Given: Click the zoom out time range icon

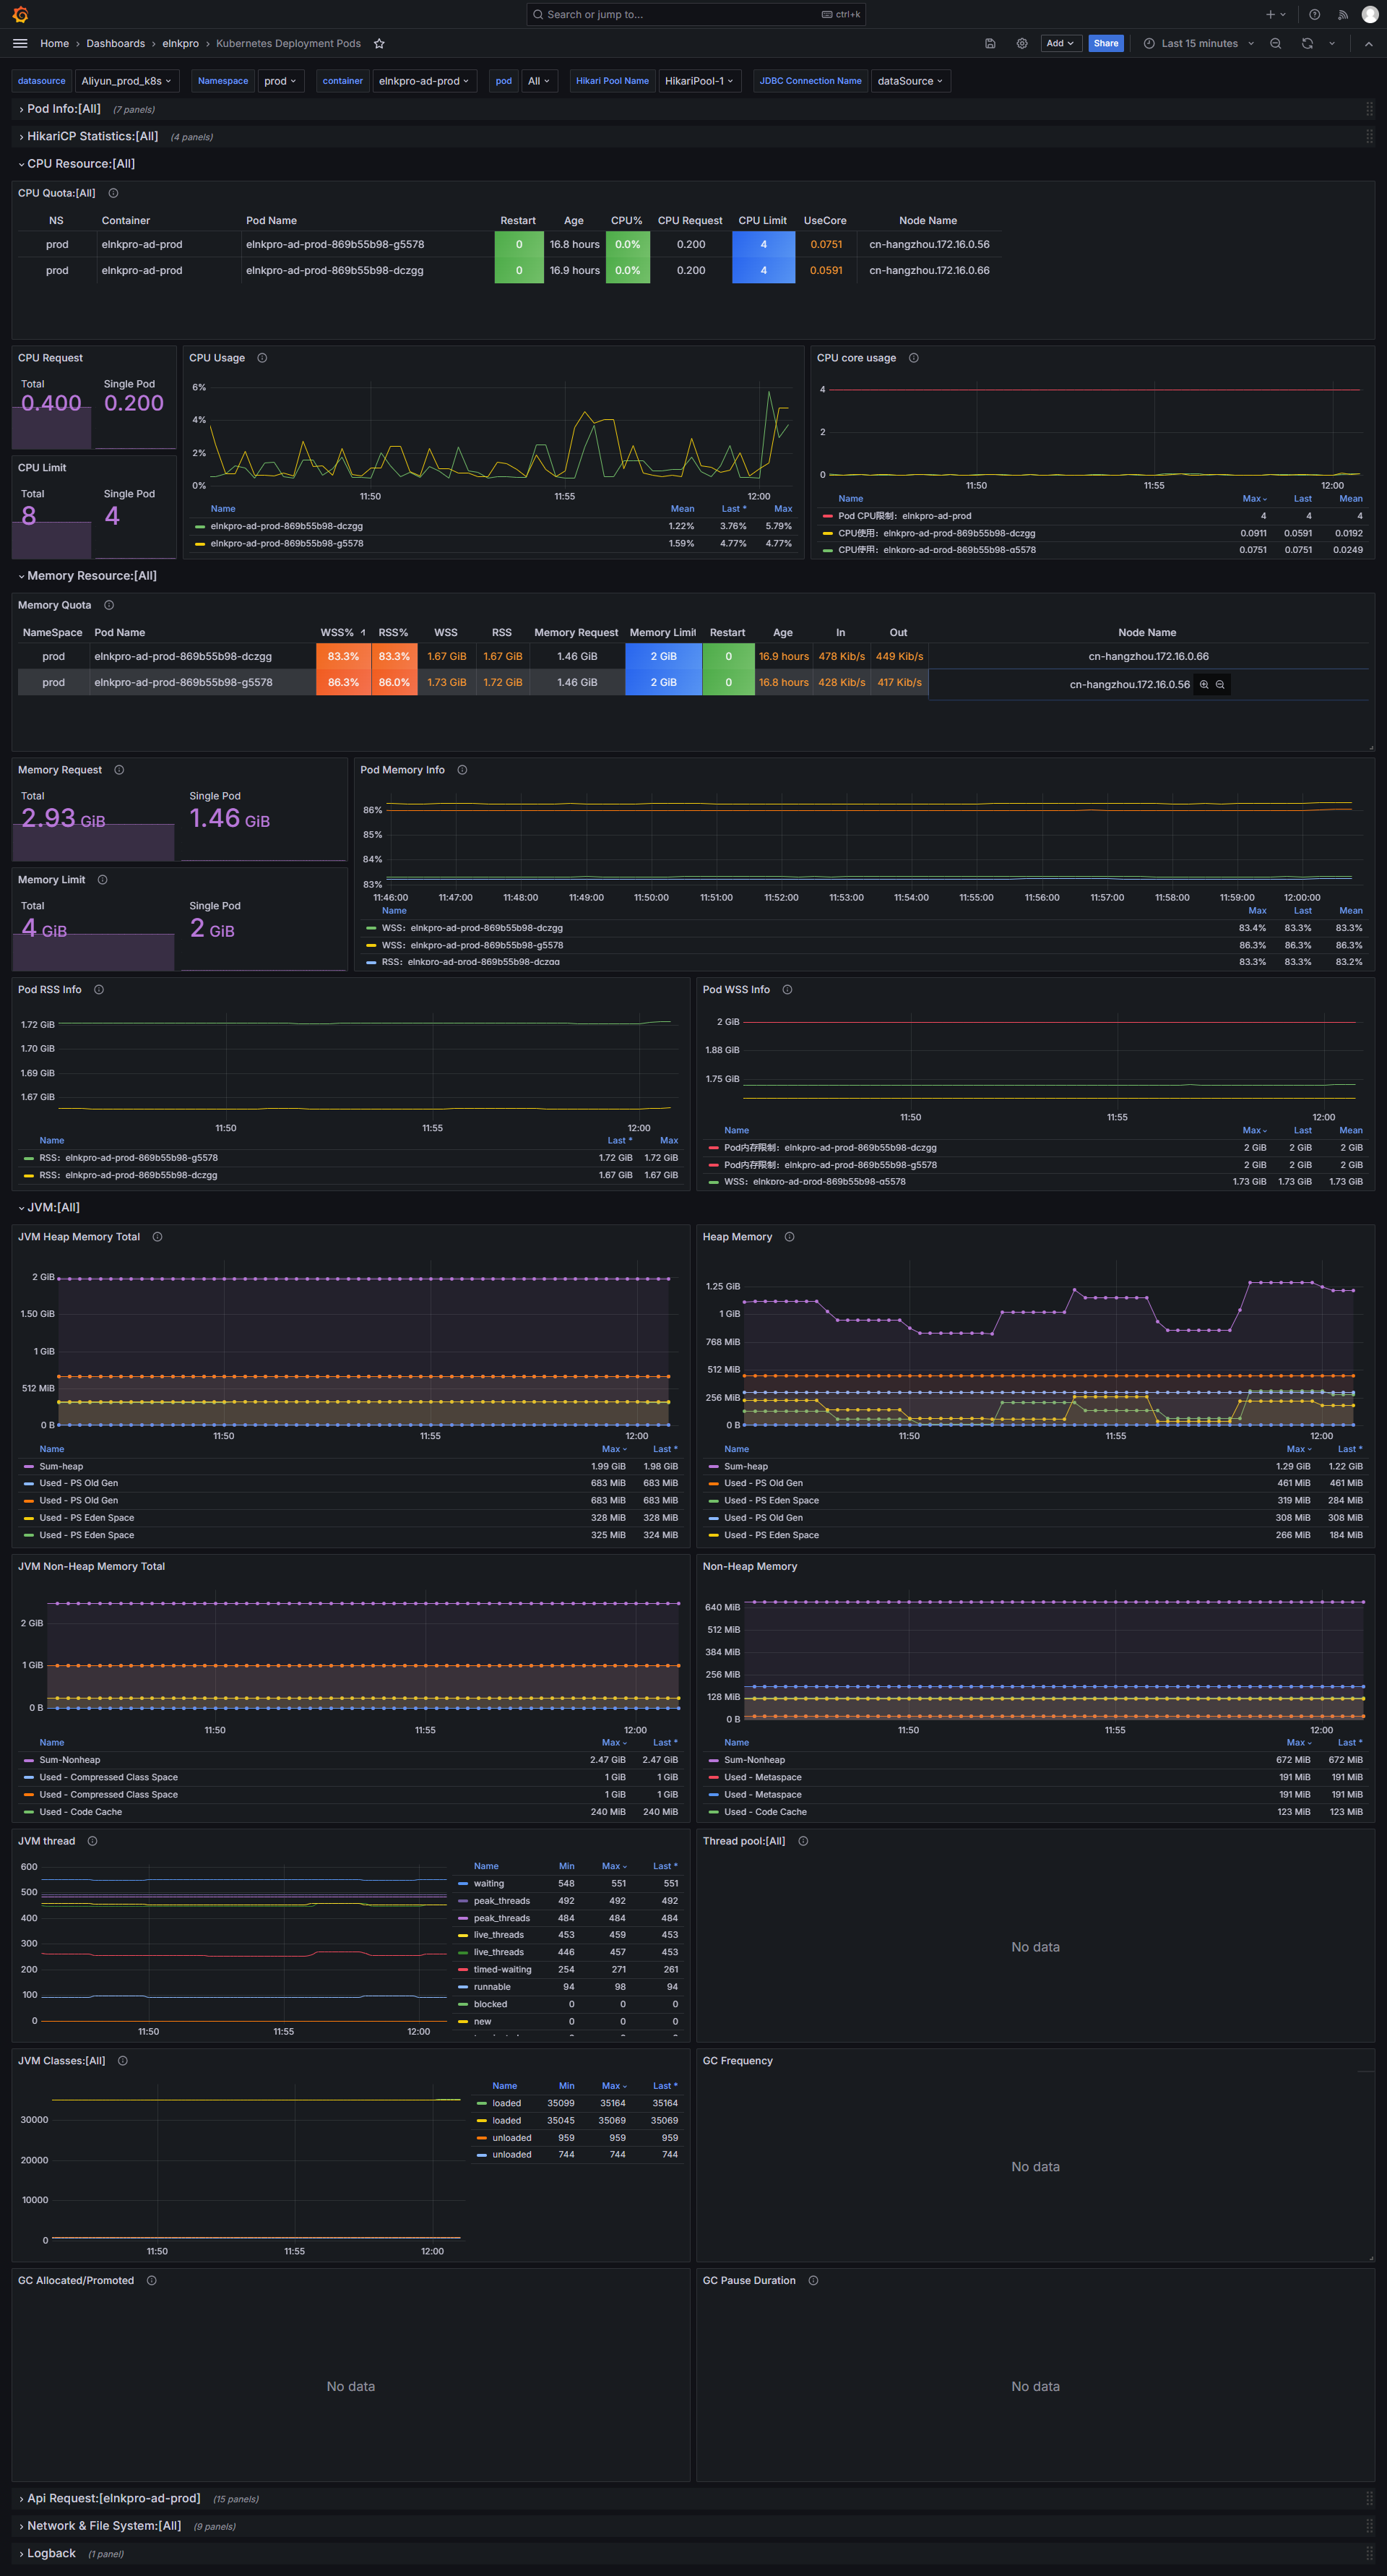Looking at the screenshot, I should (1275, 44).
